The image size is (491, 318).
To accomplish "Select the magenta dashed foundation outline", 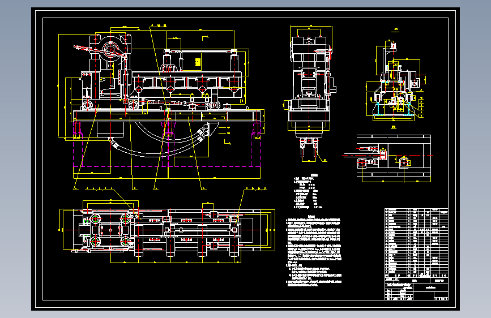I will click(167, 145).
